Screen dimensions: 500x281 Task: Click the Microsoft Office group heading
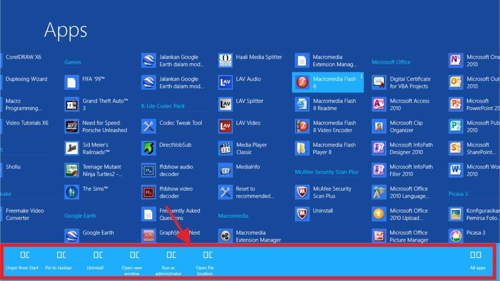(x=391, y=62)
